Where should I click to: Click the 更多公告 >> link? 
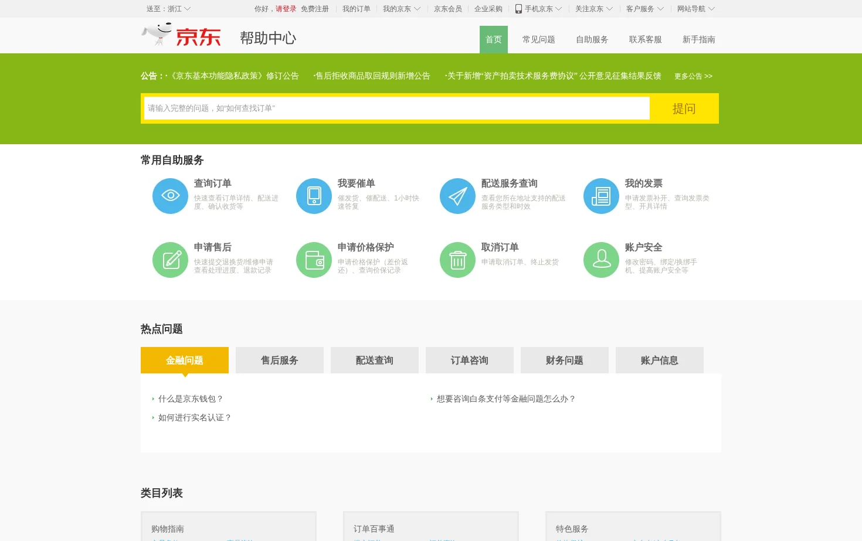[693, 76]
